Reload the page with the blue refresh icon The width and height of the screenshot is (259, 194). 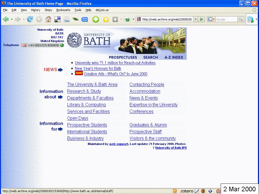pyautogui.click(x=30, y=19)
